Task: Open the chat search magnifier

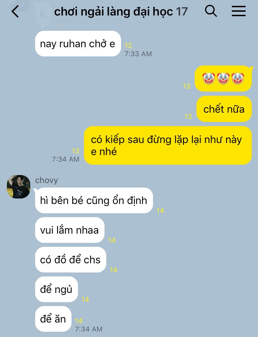Action: [x=211, y=11]
